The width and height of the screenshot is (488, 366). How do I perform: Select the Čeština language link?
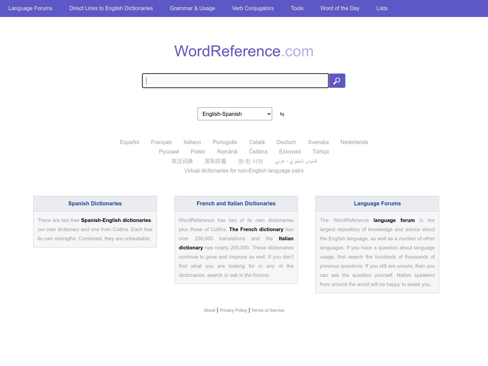pos(258,151)
